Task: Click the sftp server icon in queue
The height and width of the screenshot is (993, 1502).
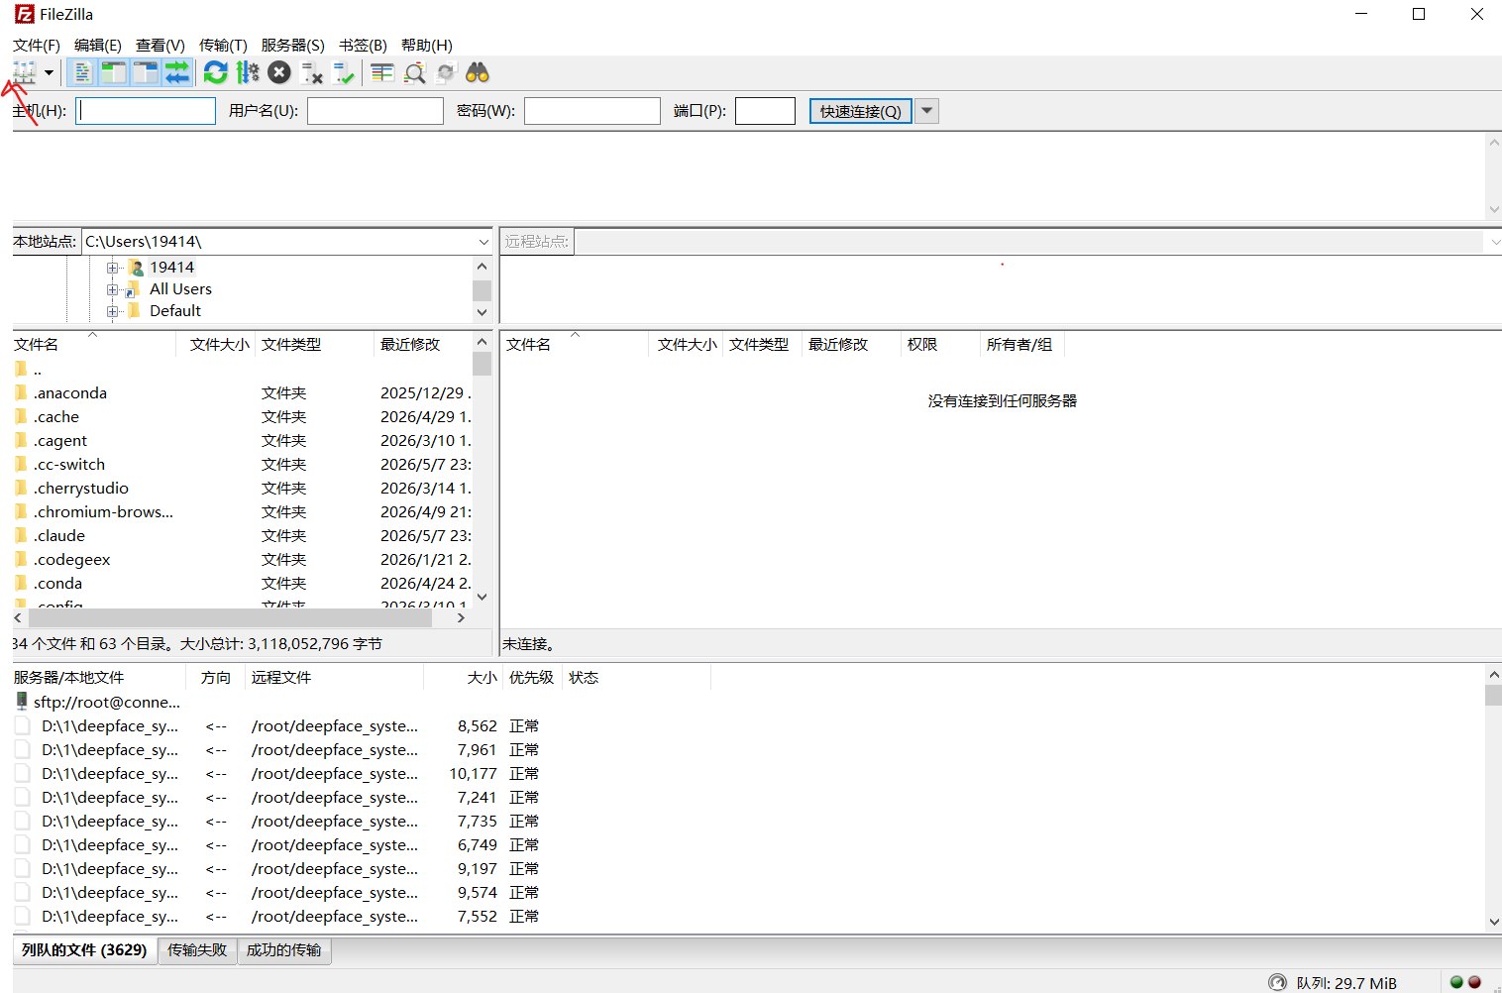Action: tap(22, 702)
